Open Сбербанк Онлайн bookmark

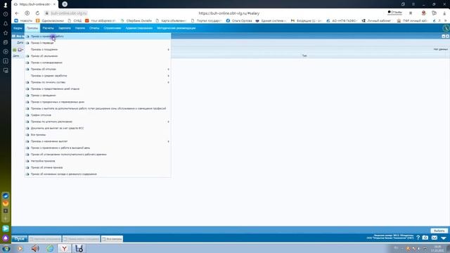[136, 20]
